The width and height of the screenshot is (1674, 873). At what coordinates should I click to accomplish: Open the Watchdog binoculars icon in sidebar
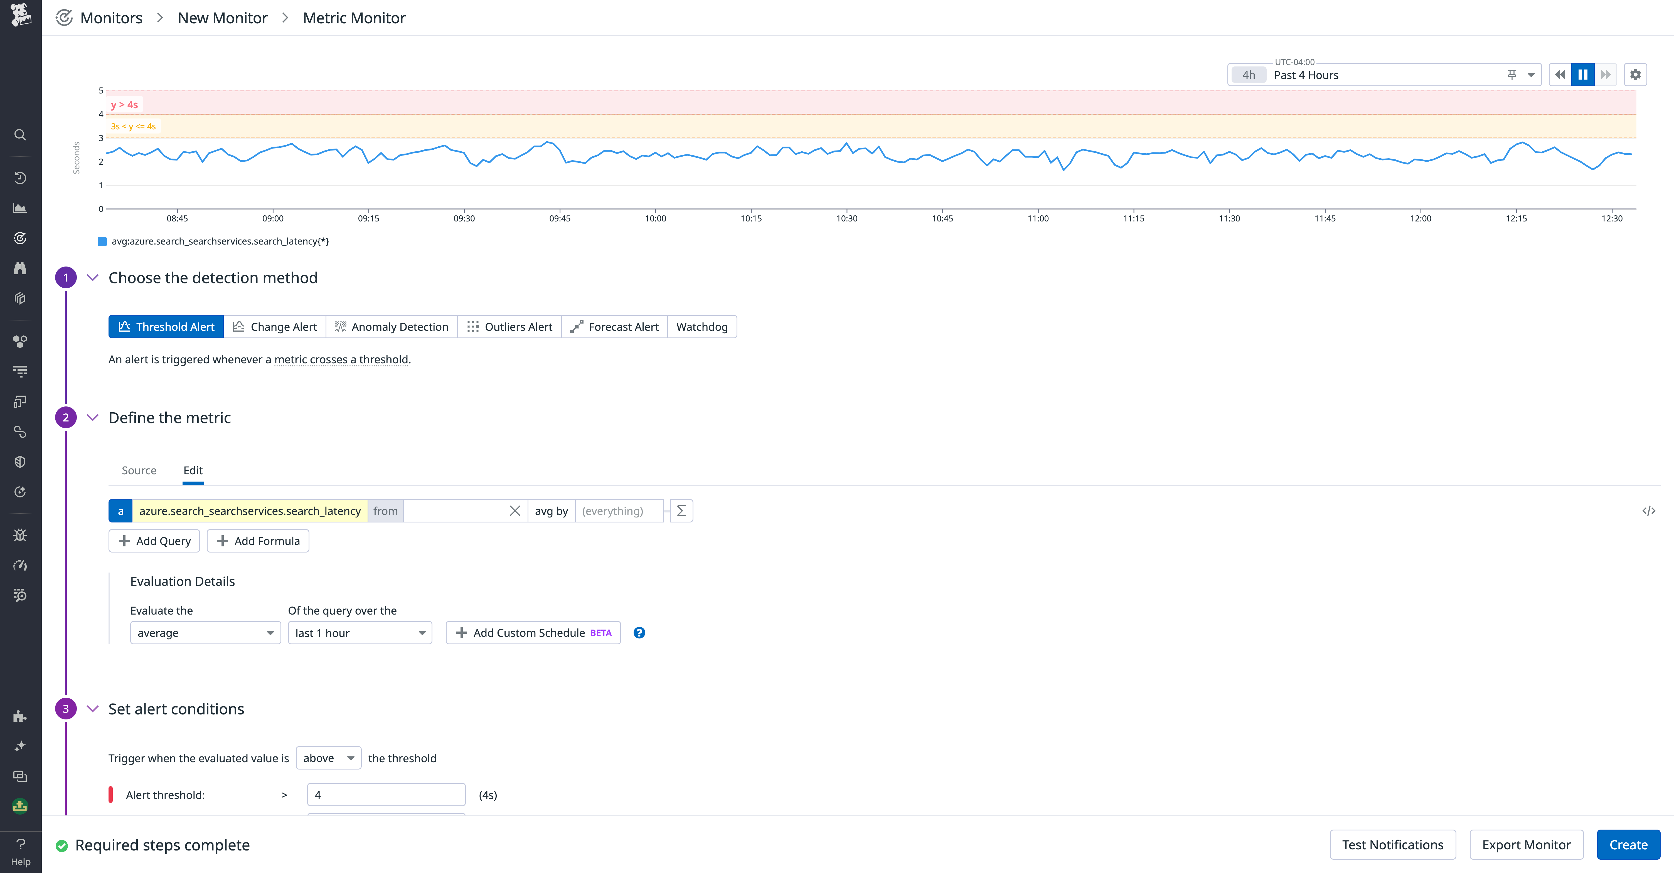pyautogui.click(x=19, y=268)
